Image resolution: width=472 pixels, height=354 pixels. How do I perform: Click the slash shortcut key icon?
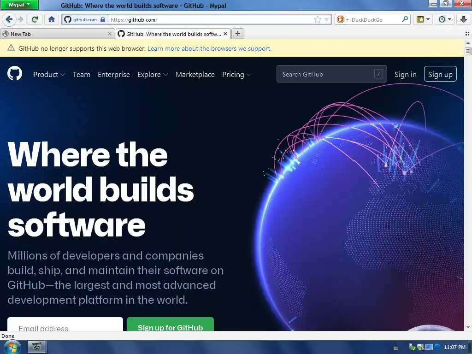pos(378,74)
